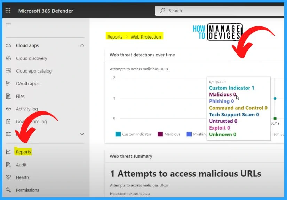
Task: Go to Health in the sidebar
Action: 22,177
